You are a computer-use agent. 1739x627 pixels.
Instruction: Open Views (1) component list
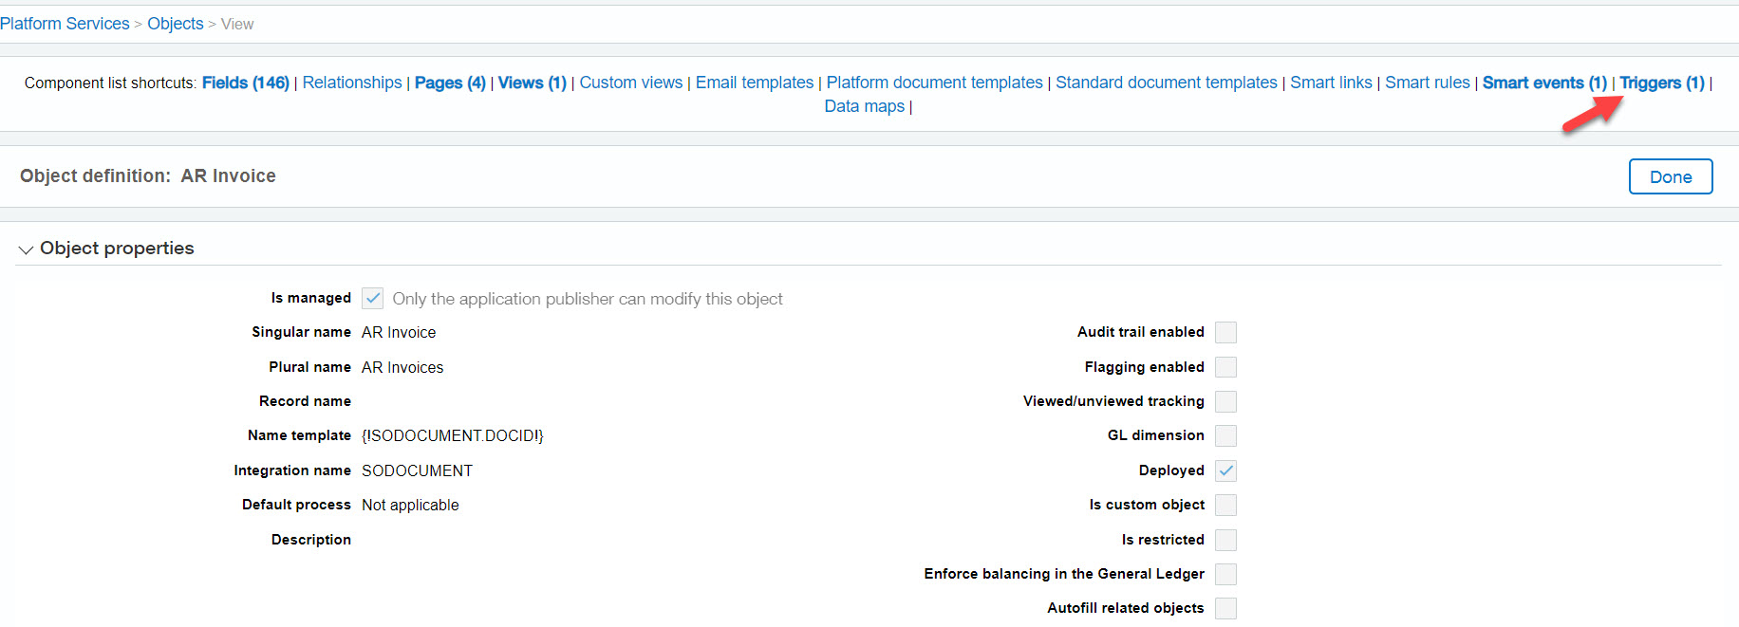click(x=532, y=83)
